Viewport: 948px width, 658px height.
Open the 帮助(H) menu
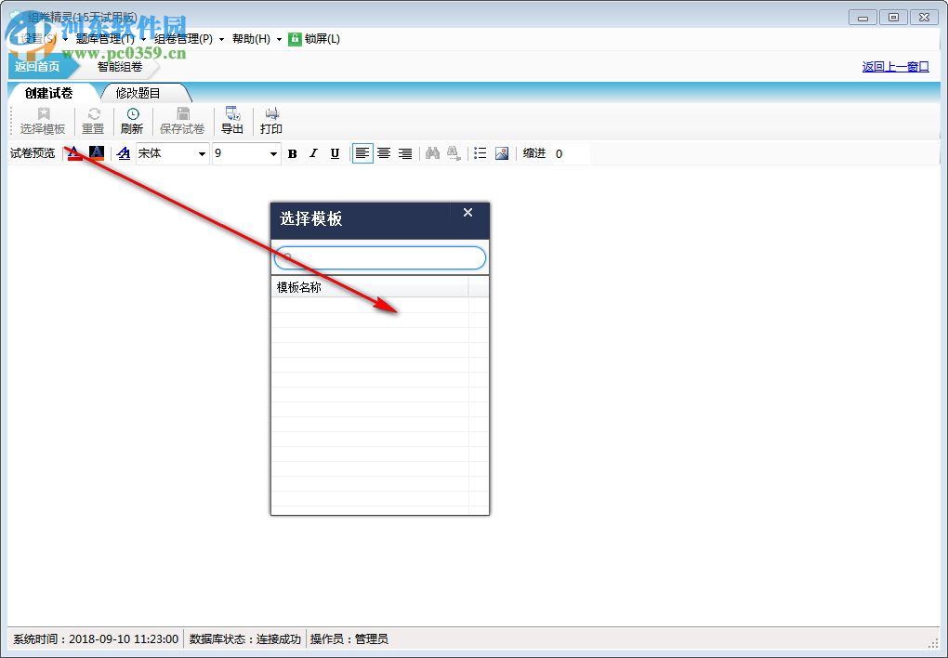(x=252, y=39)
